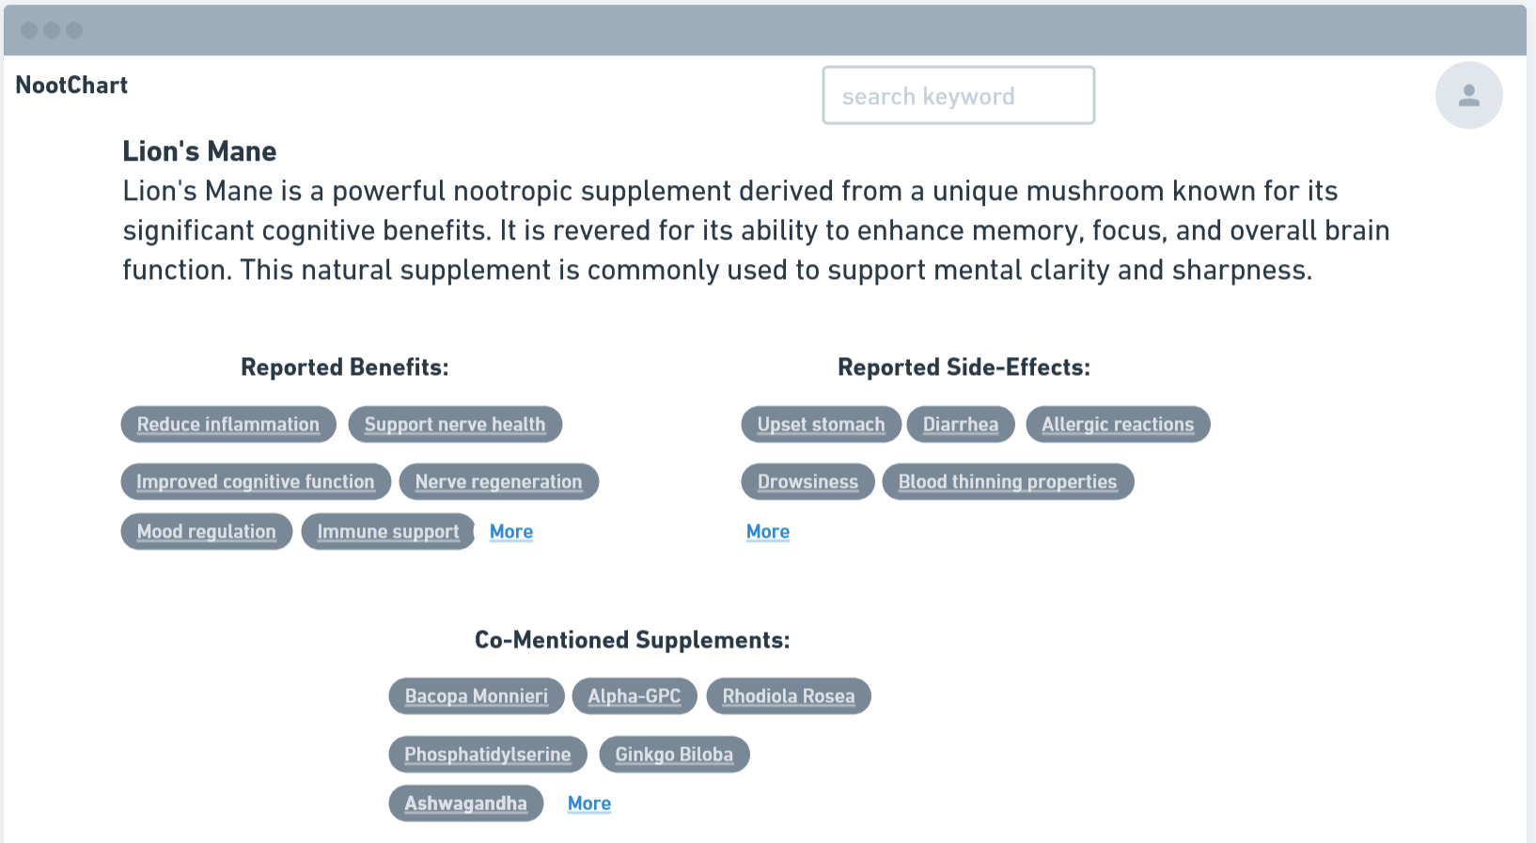Choose the Improved cognitive function tag
1536x843 pixels.
pyautogui.click(x=256, y=481)
